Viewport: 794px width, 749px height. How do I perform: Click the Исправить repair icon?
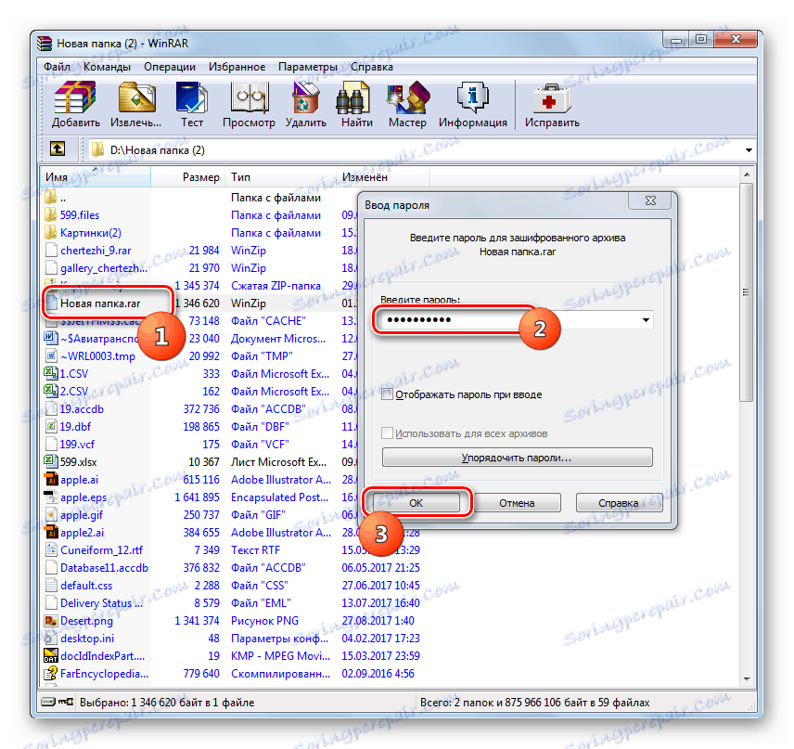pos(552,97)
